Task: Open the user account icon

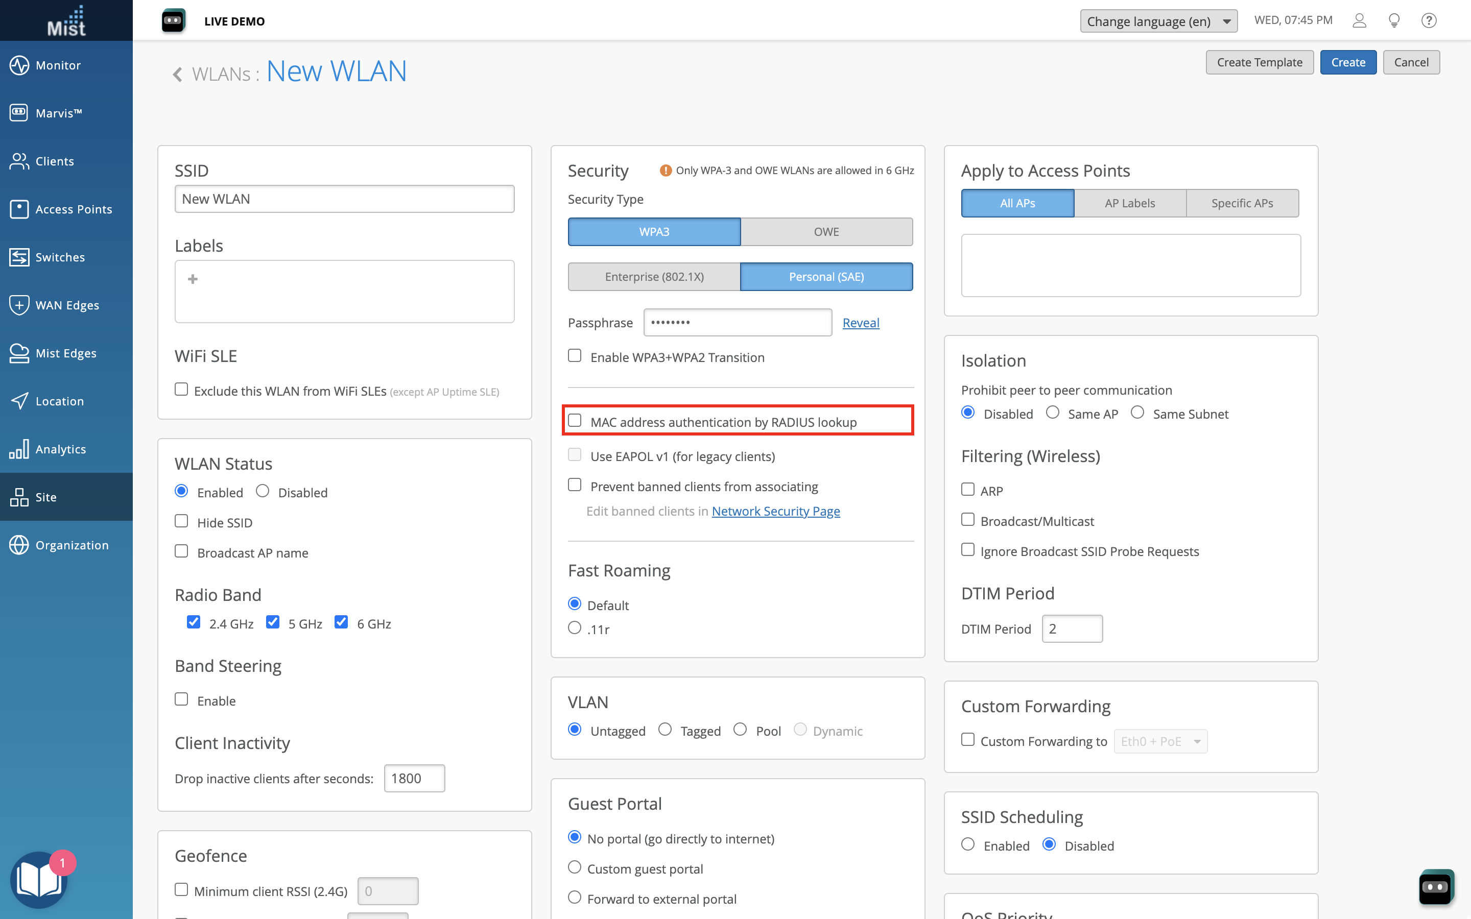Action: click(1359, 20)
